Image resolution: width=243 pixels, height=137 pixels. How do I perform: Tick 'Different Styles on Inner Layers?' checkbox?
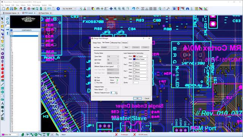118,66
